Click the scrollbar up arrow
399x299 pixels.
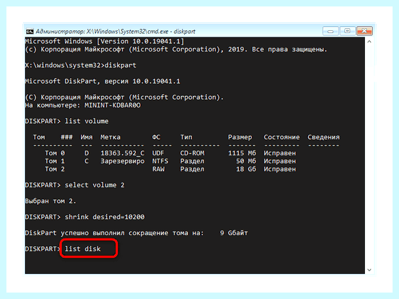coord(369,41)
